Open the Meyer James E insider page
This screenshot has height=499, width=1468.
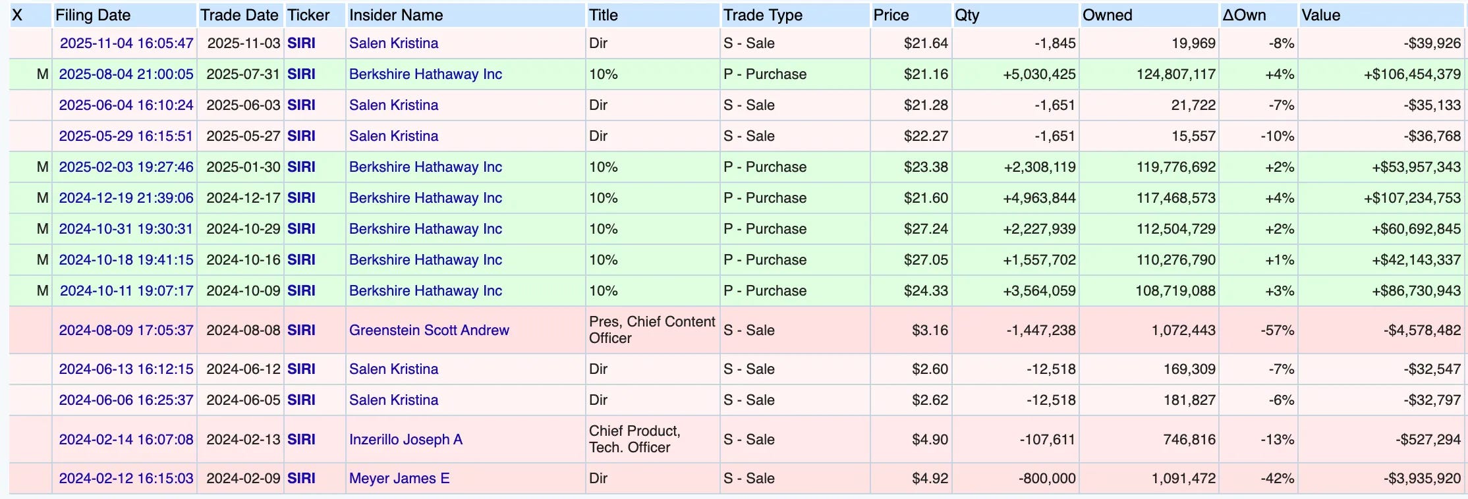coord(399,479)
